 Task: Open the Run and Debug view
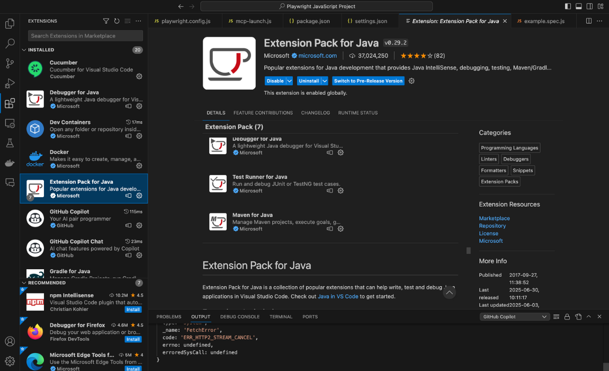point(10,83)
